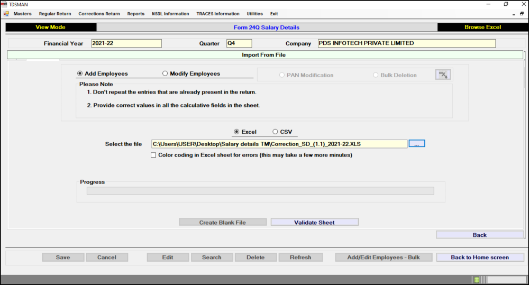Go Back to Home screen

(x=480, y=258)
